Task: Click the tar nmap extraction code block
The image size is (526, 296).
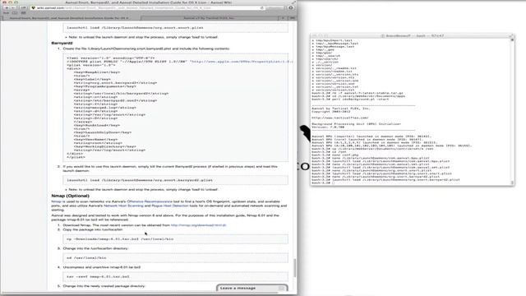Action: (x=175, y=276)
